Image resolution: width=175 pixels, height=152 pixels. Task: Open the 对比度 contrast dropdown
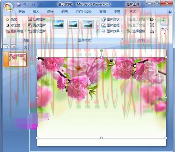click(14, 25)
